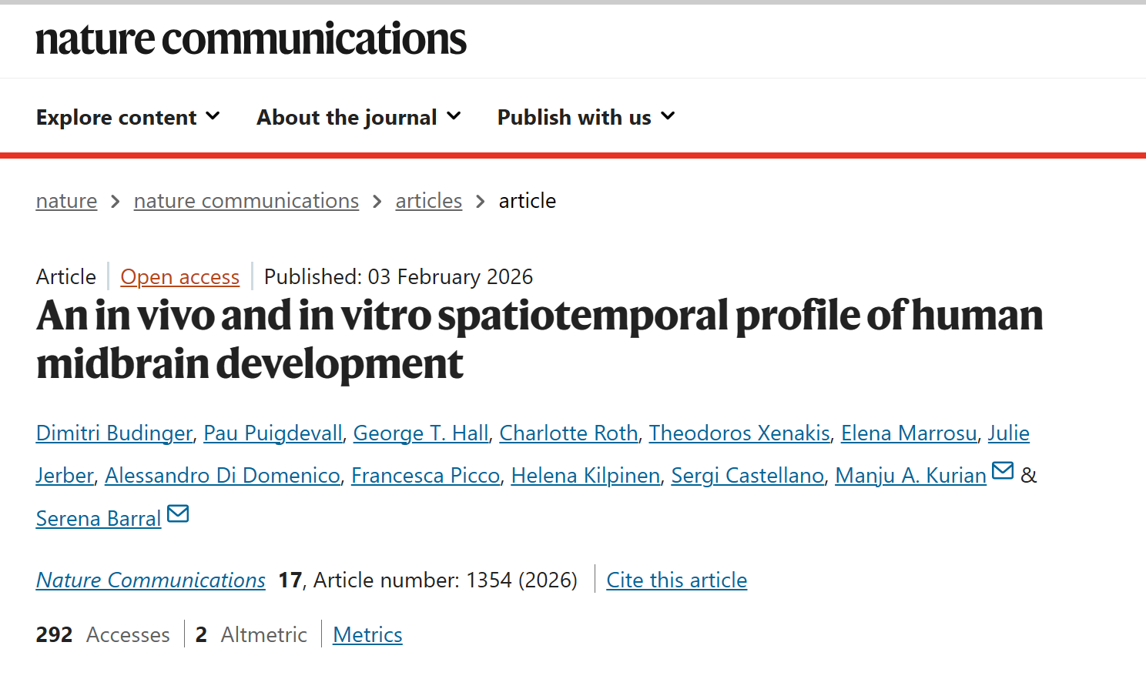
Task: Expand the Explore content menu
Action: [x=128, y=117]
